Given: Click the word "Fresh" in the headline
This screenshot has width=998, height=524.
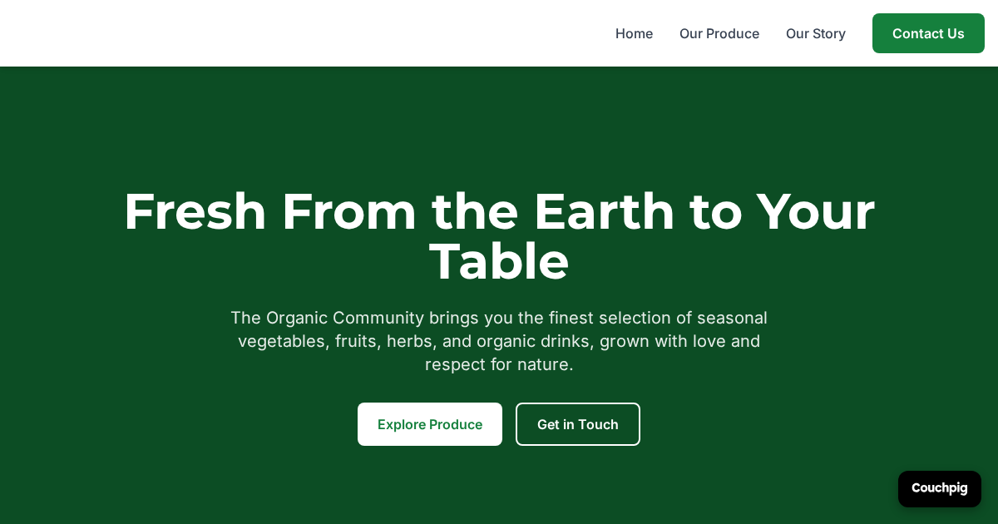Looking at the screenshot, I should click(195, 211).
